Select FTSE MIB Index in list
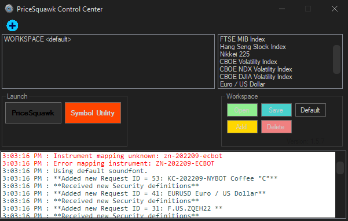This screenshot has height=221, width=348. tap(243, 39)
